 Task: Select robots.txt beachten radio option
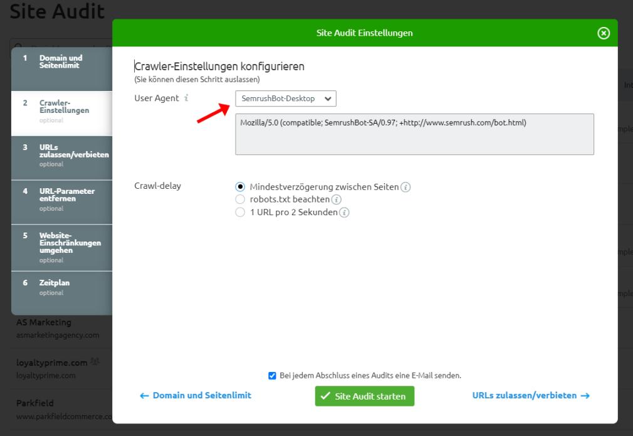point(240,199)
